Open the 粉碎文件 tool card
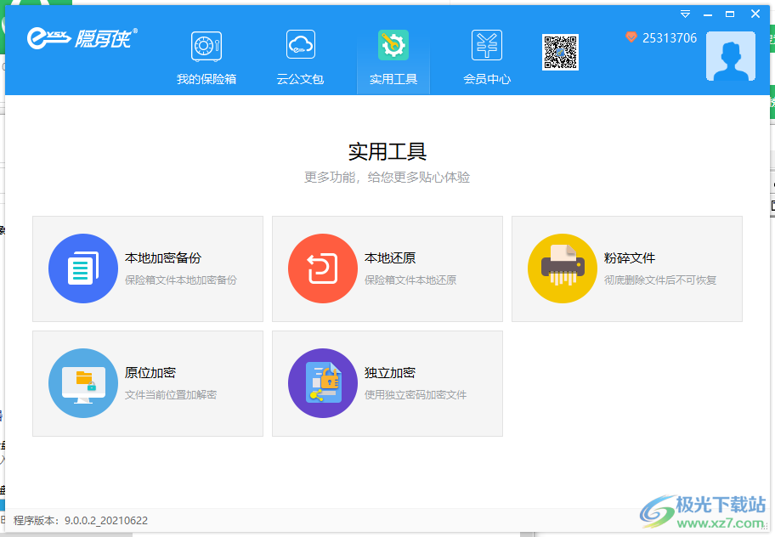Screen dimensions: 775x537 627,268
